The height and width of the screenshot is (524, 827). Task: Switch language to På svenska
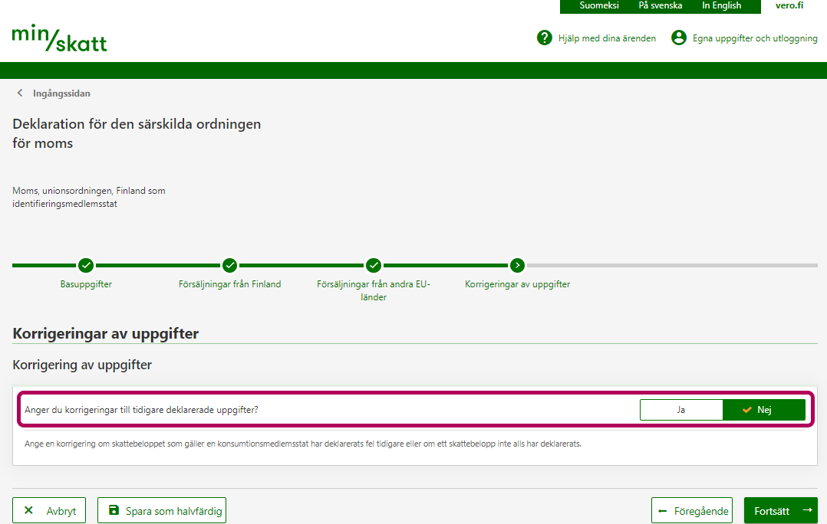660,5
